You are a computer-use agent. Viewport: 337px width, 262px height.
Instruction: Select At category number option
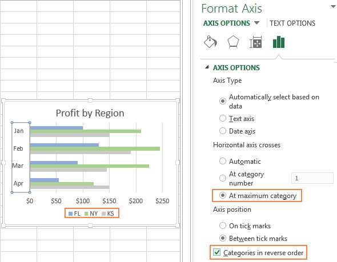(223, 178)
